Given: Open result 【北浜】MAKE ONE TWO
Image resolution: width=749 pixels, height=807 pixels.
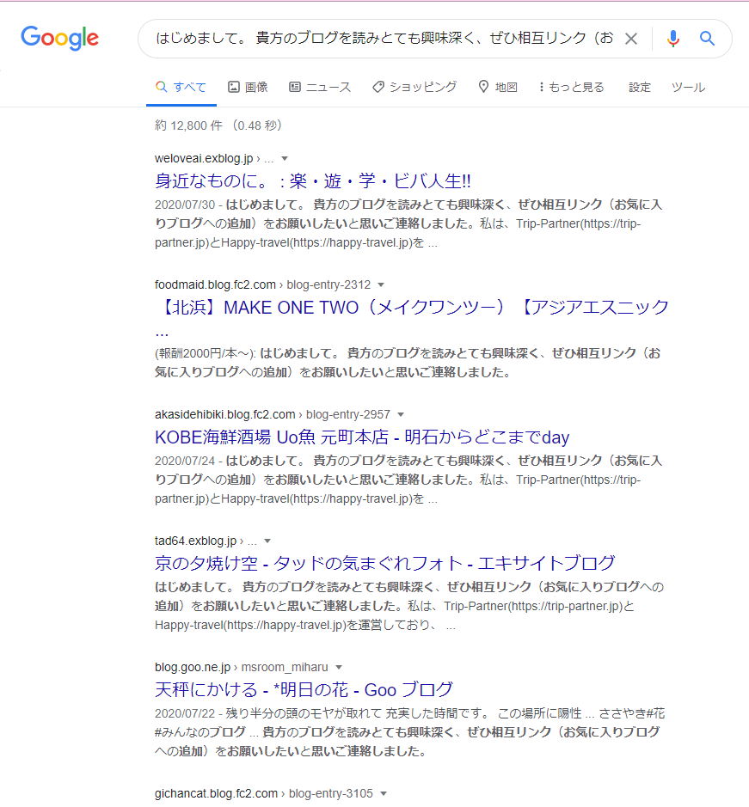Looking at the screenshot, I should tap(412, 308).
